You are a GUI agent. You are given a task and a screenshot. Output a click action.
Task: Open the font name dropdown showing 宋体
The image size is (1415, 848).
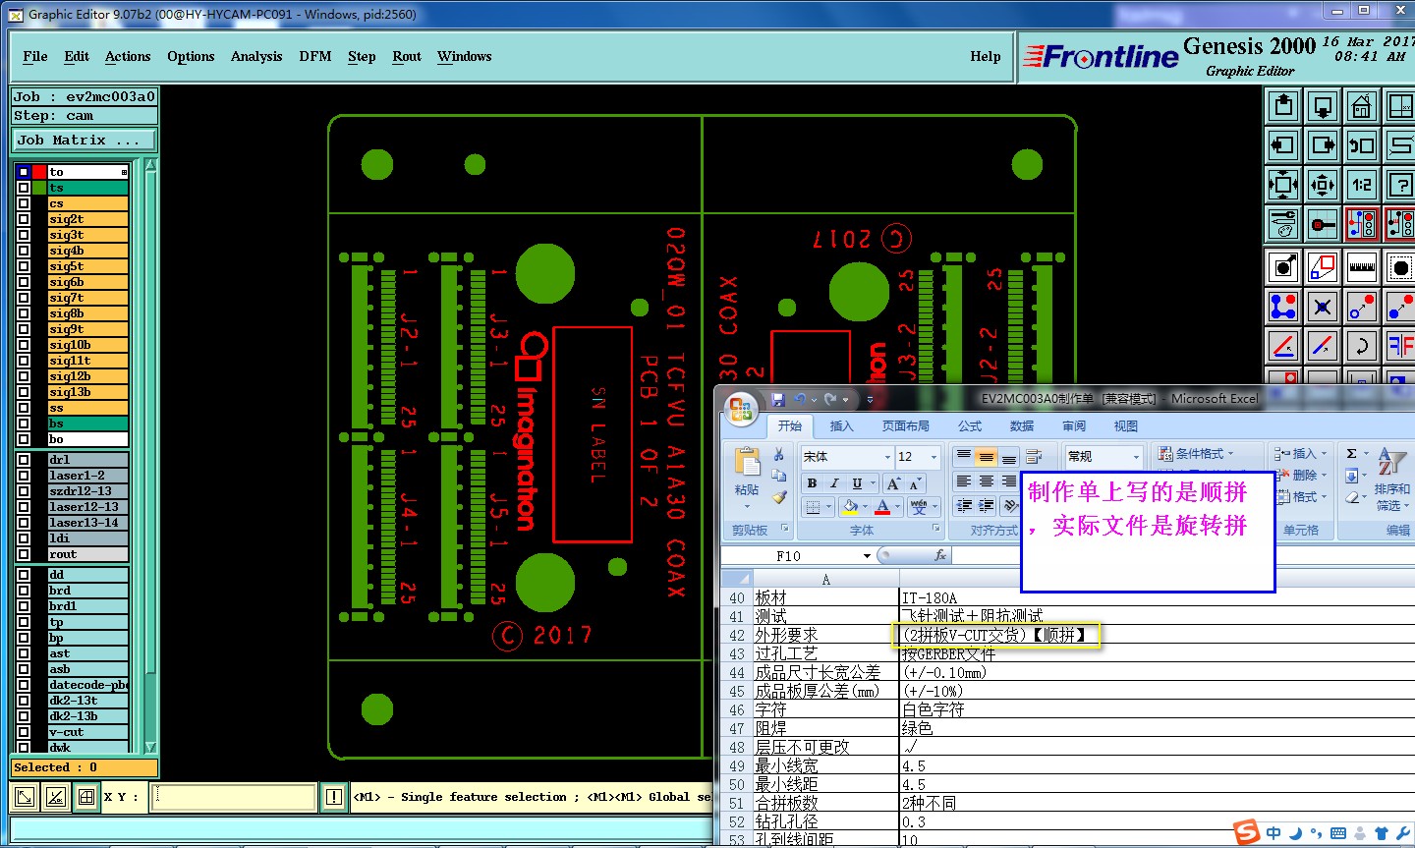click(887, 457)
